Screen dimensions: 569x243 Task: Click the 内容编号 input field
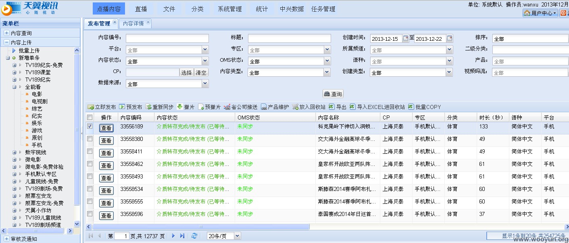point(167,38)
